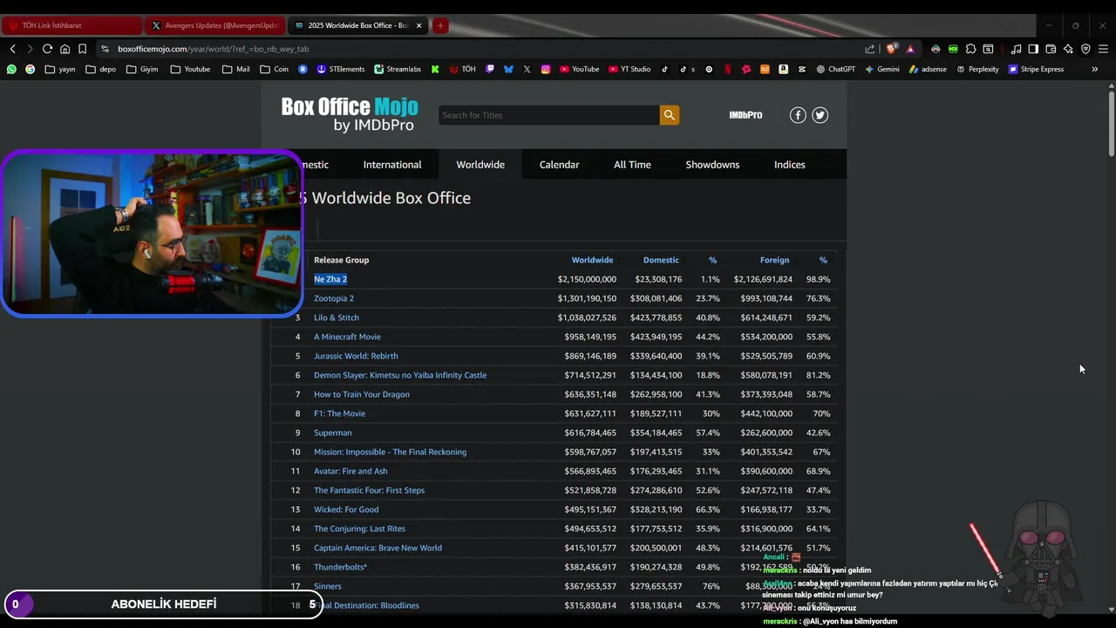Switch to the Avengers Updates tab
Image resolution: width=1116 pixels, height=628 pixels.
(214, 25)
